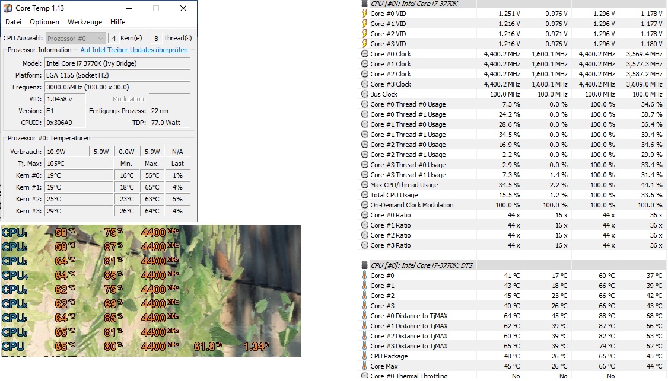The image size is (668, 381).
Task: Click the On-Demand Clock Modulation icon
Action: click(x=365, y=205)
